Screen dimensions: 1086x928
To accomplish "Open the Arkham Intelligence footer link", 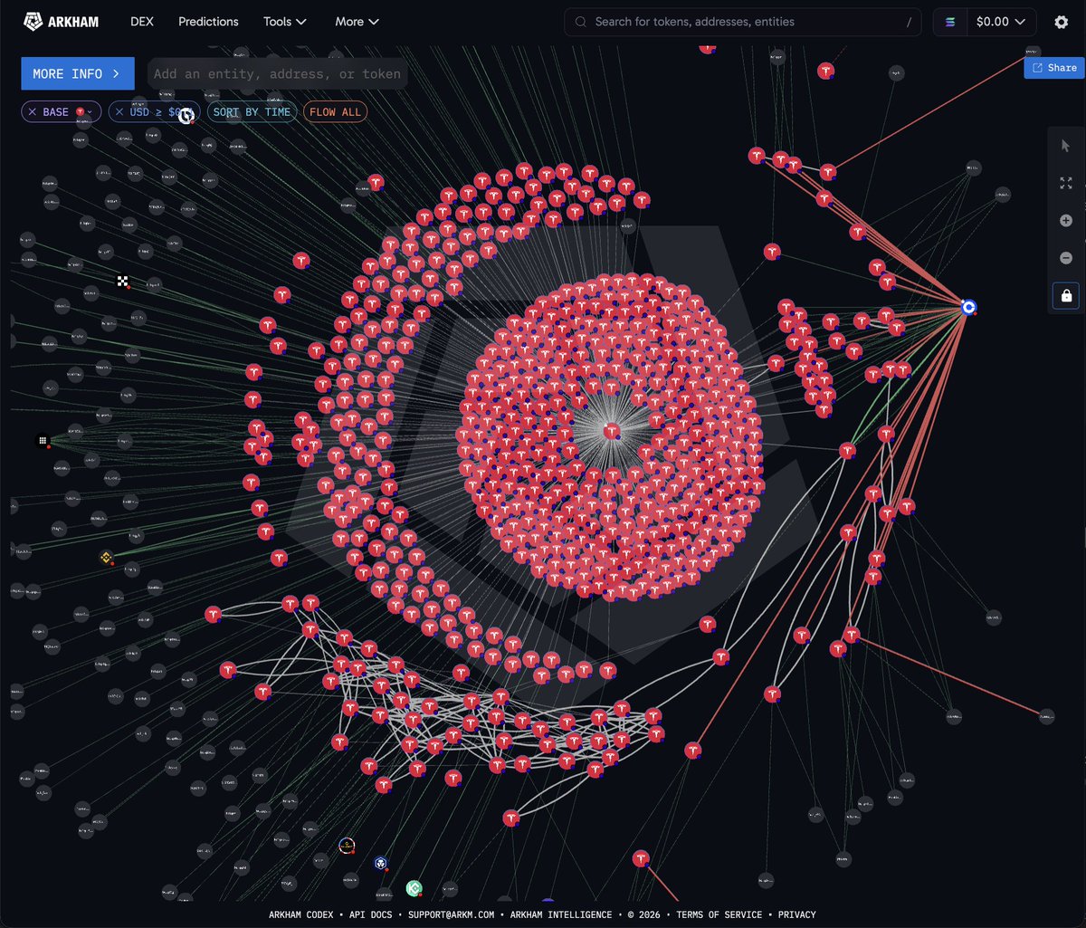I will tap(561, 914).
